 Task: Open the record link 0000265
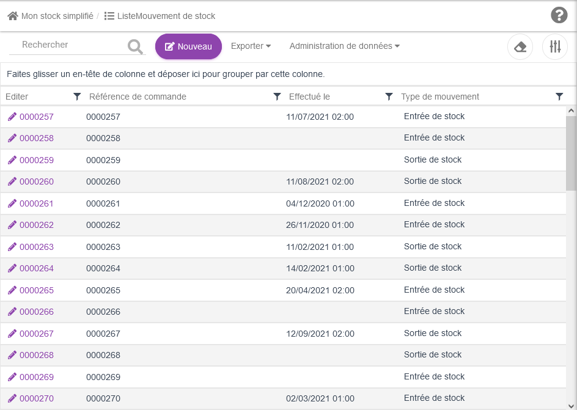[x=37, y=290]
